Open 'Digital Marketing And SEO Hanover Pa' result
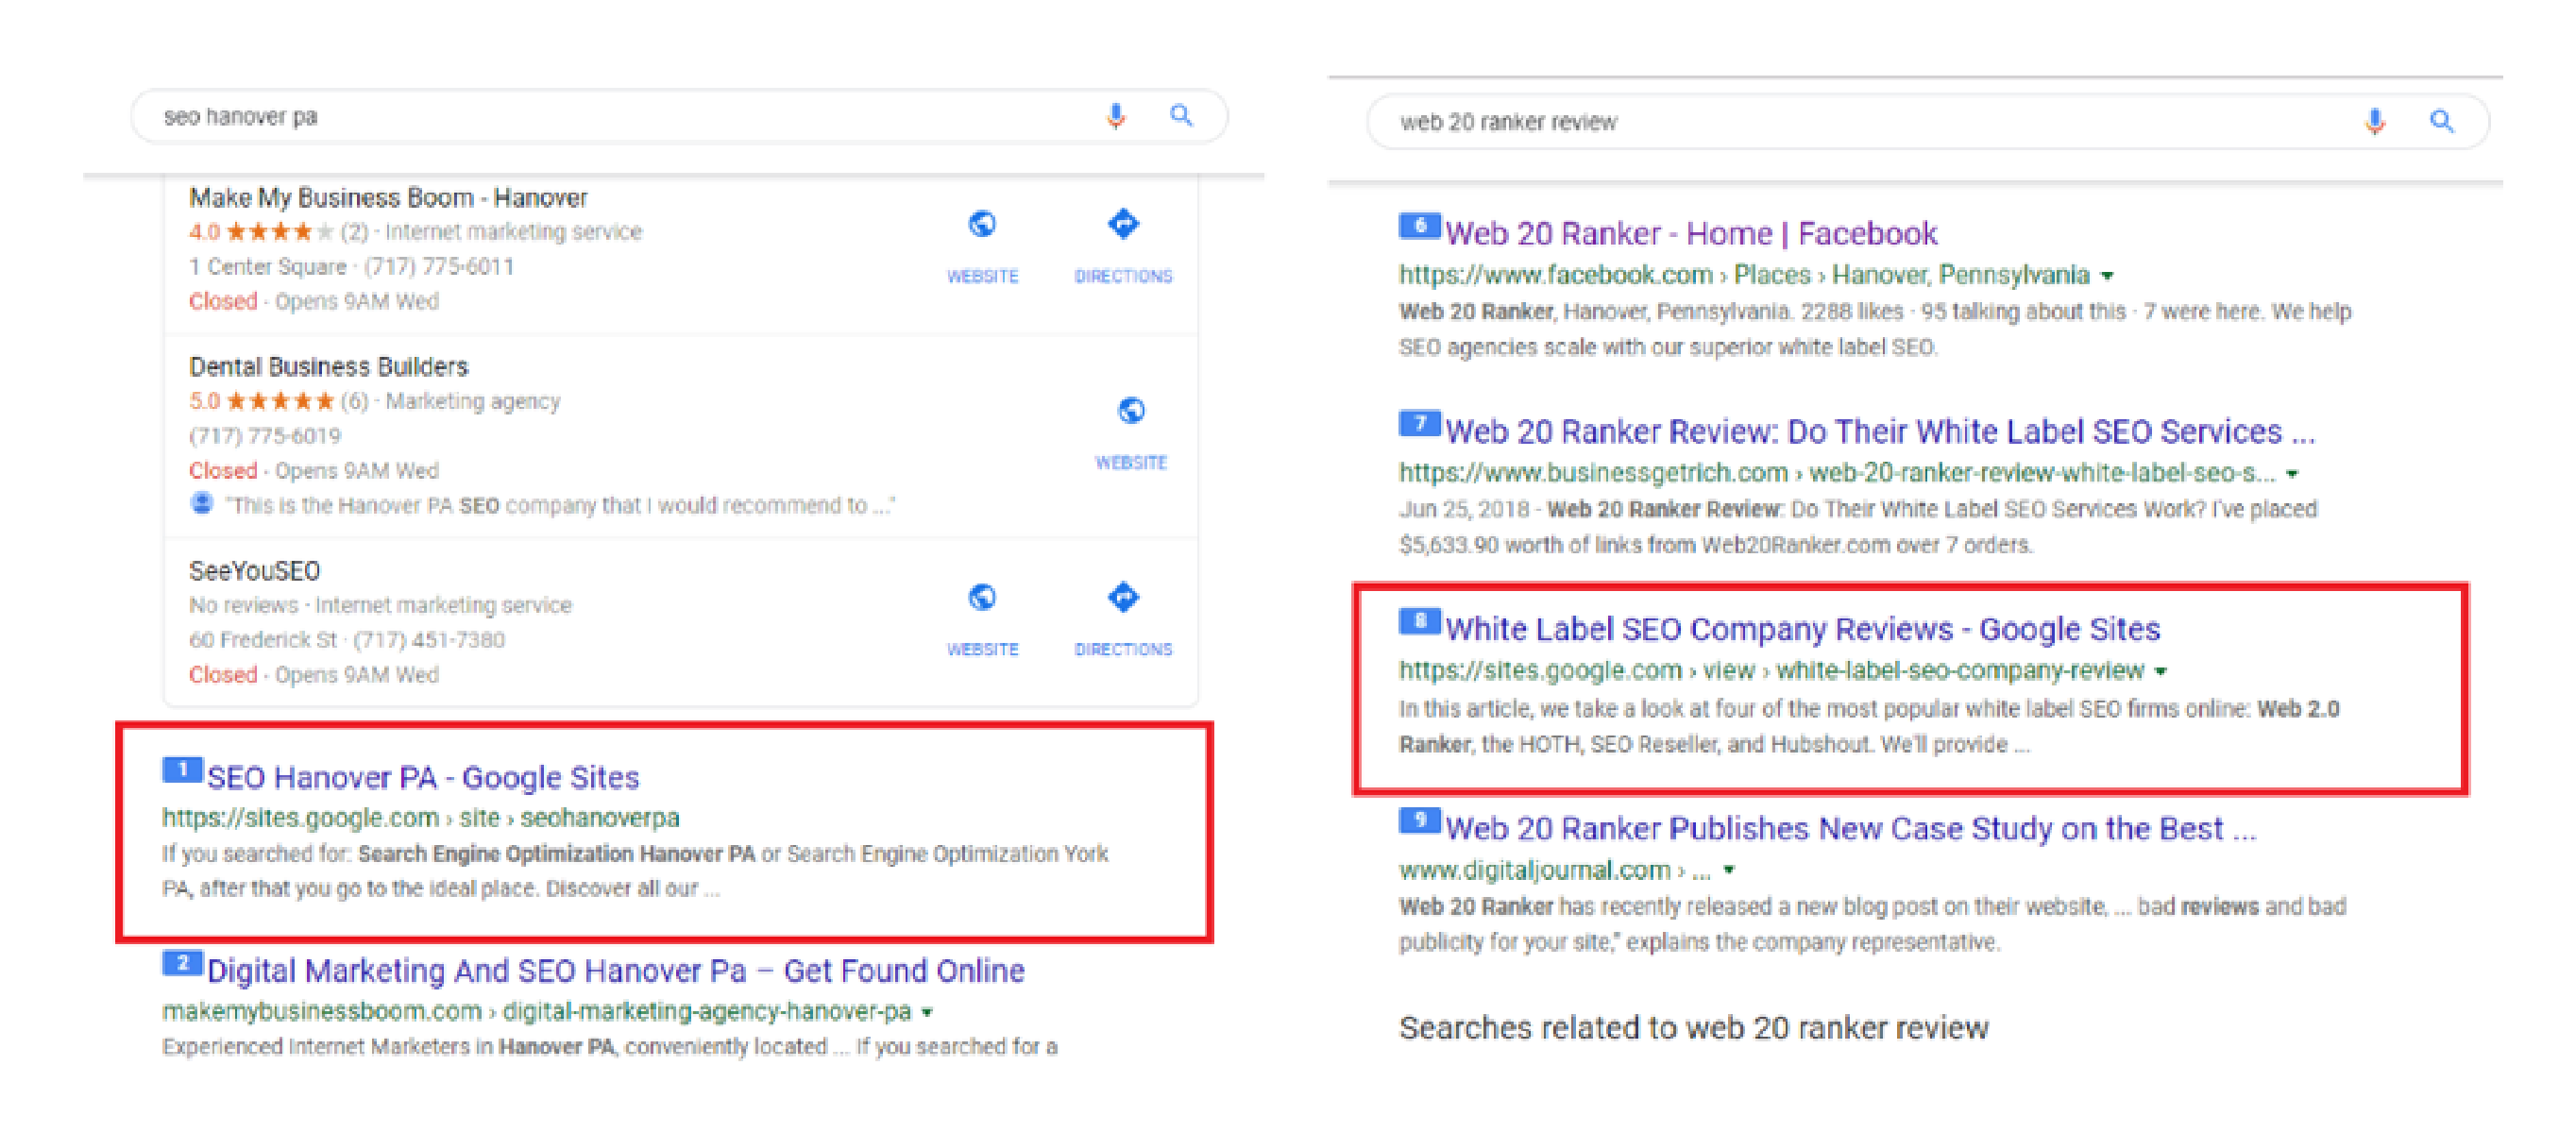 pos(616,970)
